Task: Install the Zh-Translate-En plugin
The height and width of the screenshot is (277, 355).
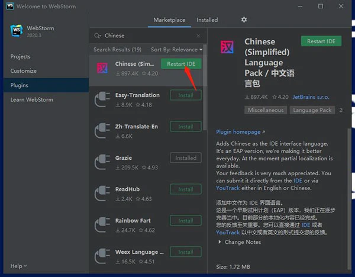Action: [186, 127]
